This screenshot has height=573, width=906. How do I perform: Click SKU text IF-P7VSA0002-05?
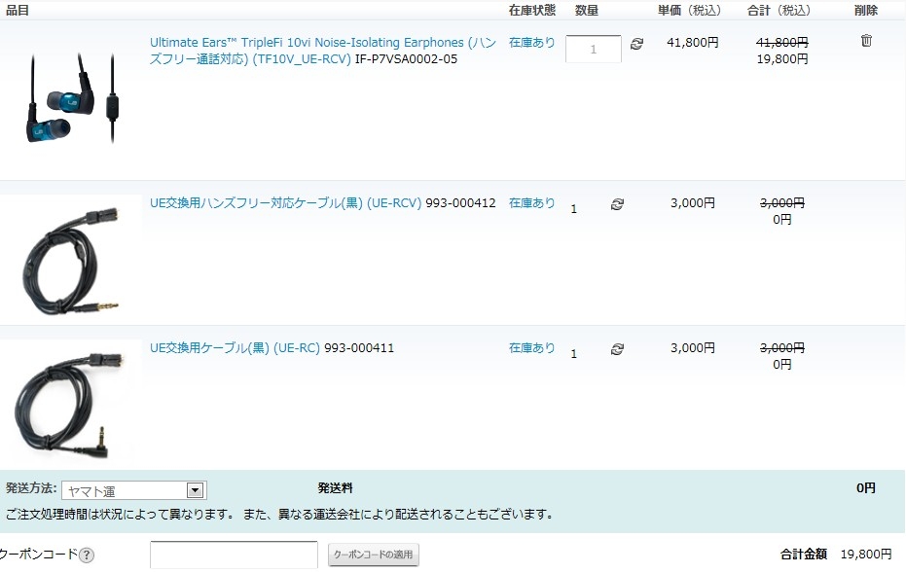[x=406, y=59]
